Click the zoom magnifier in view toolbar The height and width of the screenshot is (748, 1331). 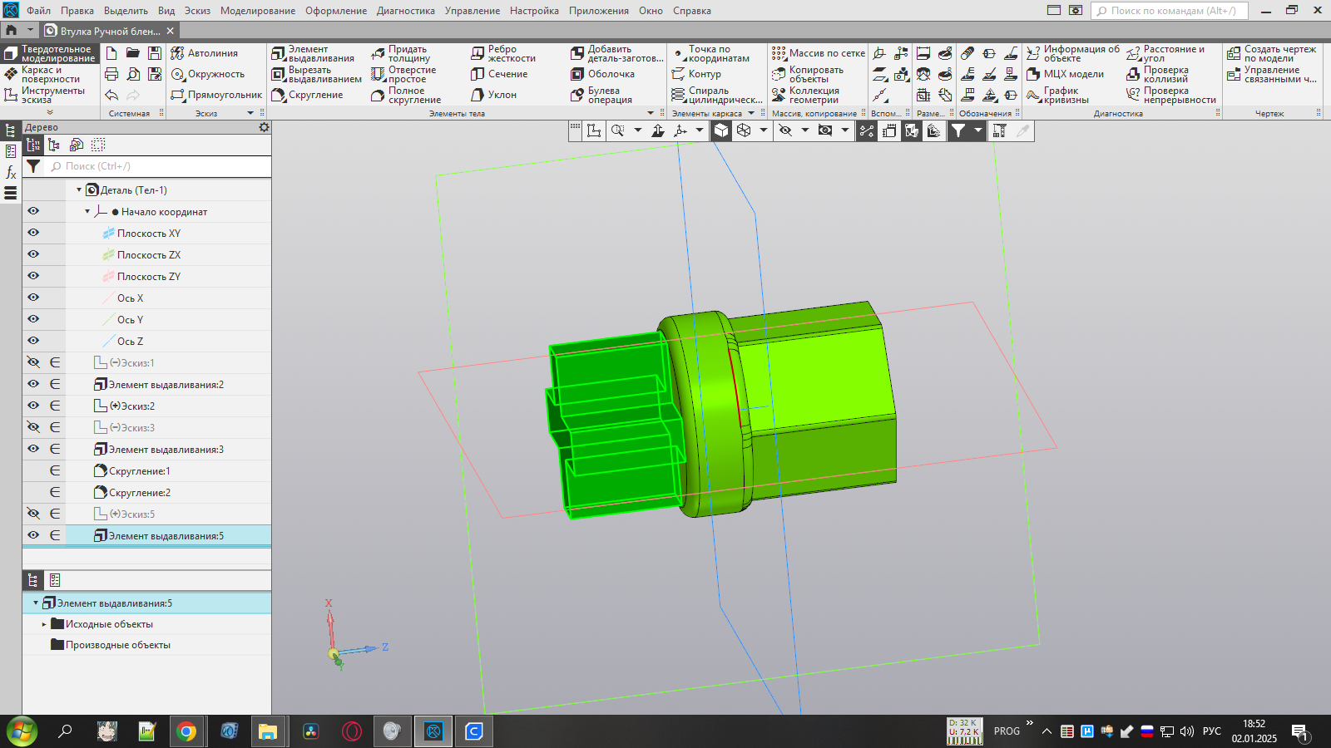click(x=617, y=130)
